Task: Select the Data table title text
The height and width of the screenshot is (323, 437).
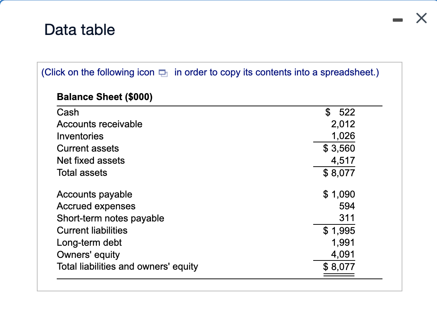Action: click(x=79, y=29)
